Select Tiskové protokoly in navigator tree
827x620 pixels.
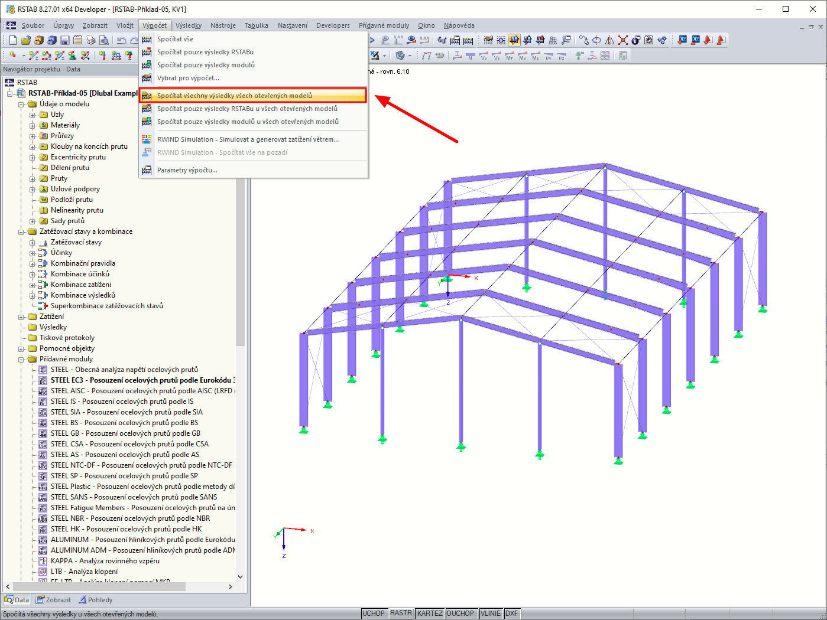[x=67, y=338]
